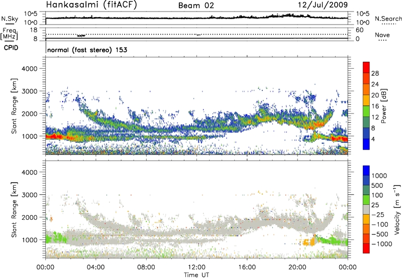Click the 'Beam 02' label
This screenshot has width=402, height=278.
(x=196, y=6)
